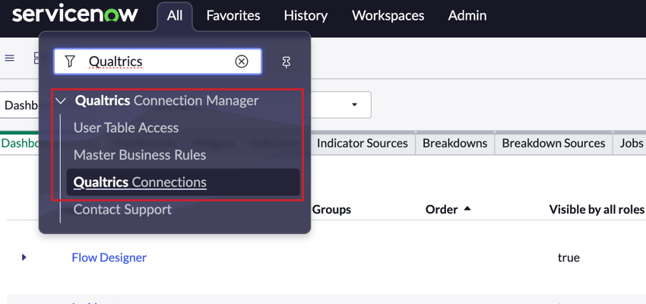
Task: Select User Table Access module
Action: (126, 128)
